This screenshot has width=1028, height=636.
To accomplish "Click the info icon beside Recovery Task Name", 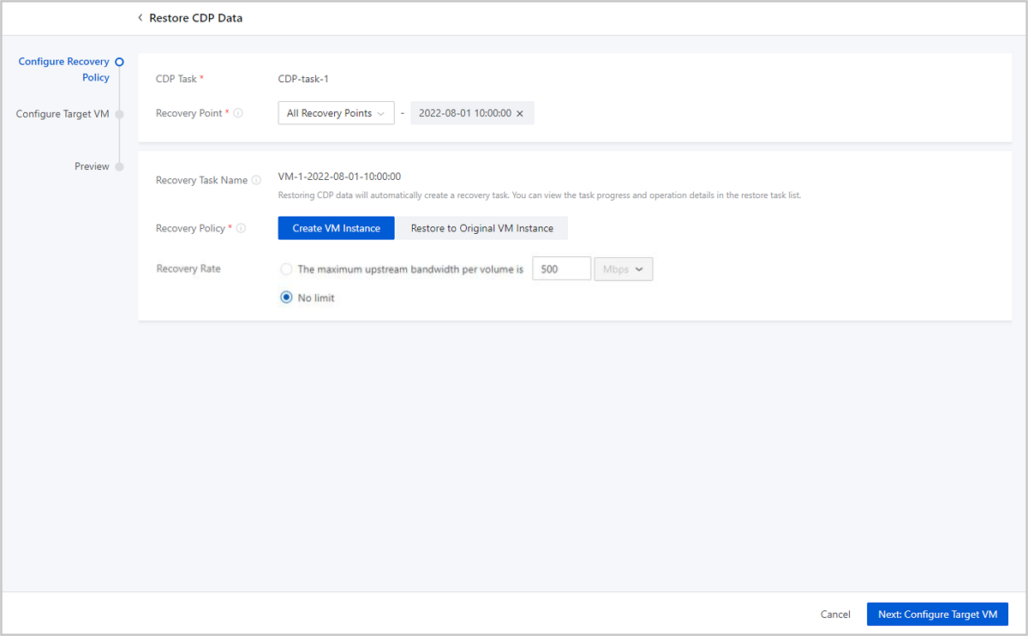I will (256, 181).
